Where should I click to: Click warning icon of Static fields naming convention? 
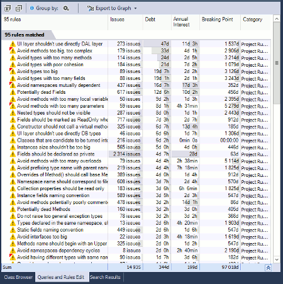click(13, 230)
